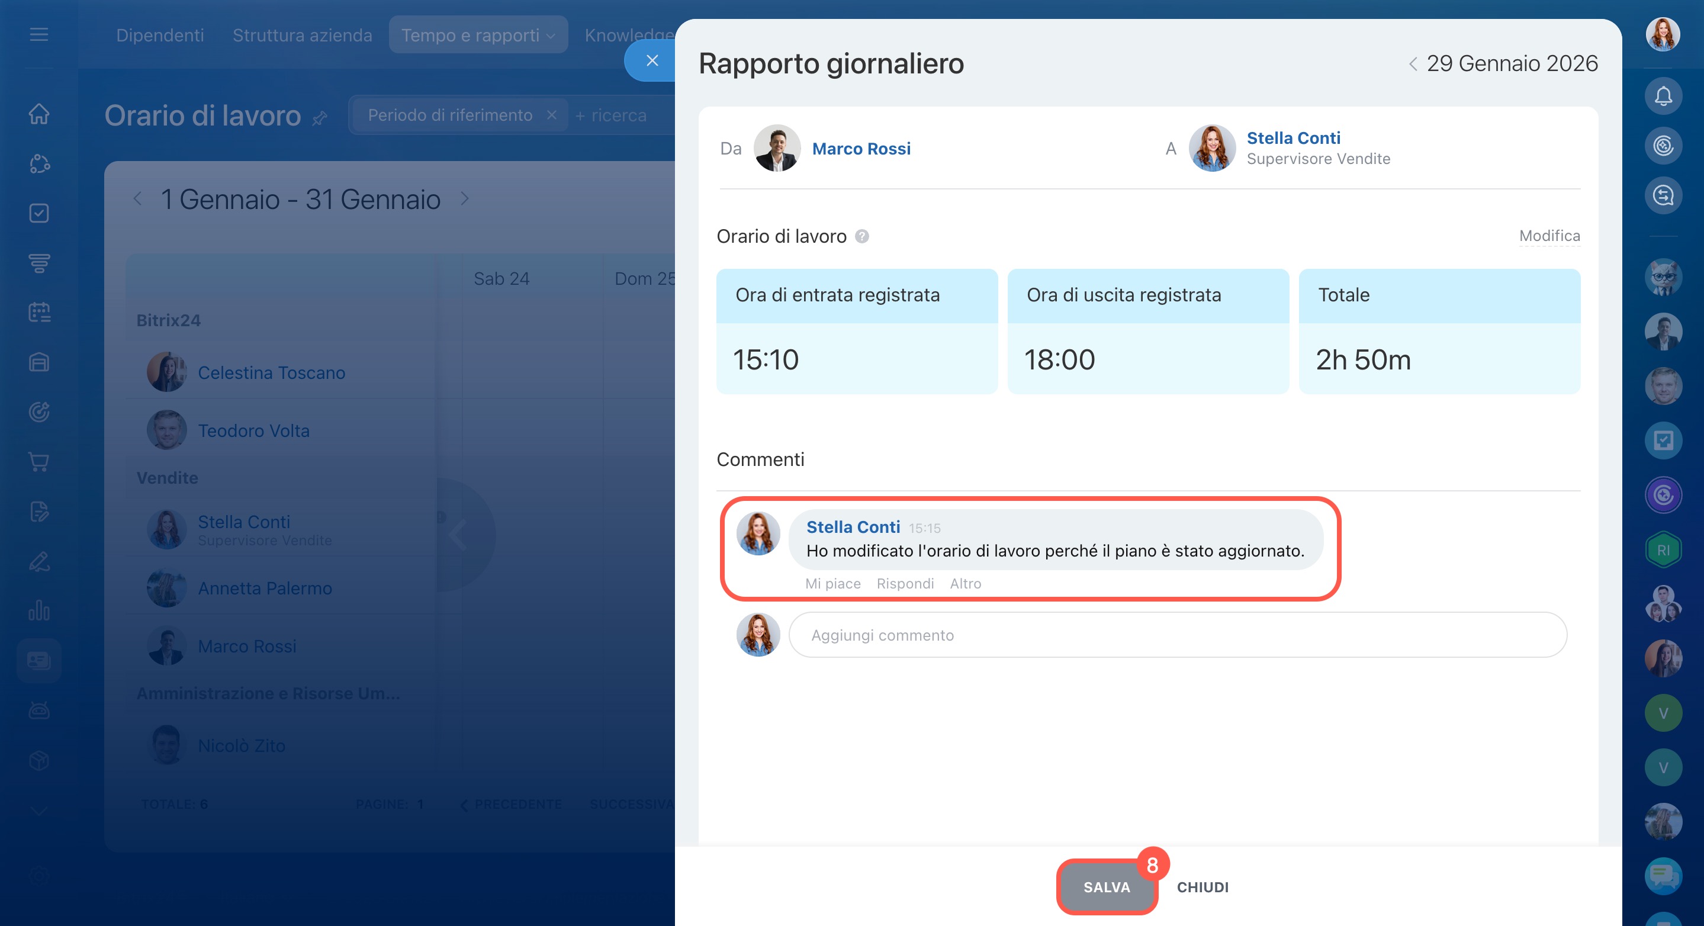Click the Aggiungi commento field
The height and width of the screenshot is (926, 1704).
[1177, 635]
